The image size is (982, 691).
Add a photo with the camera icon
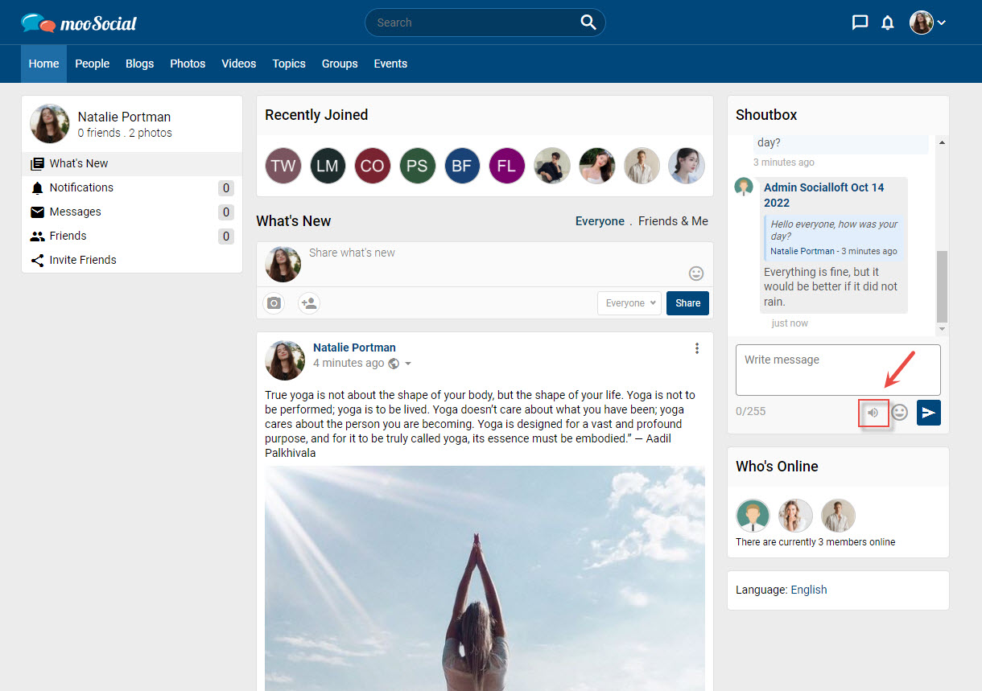(274, 303)
